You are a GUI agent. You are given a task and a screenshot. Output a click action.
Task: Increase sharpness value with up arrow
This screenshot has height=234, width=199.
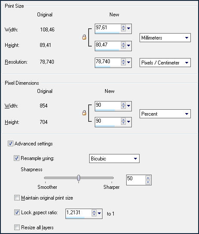[148, 178]
